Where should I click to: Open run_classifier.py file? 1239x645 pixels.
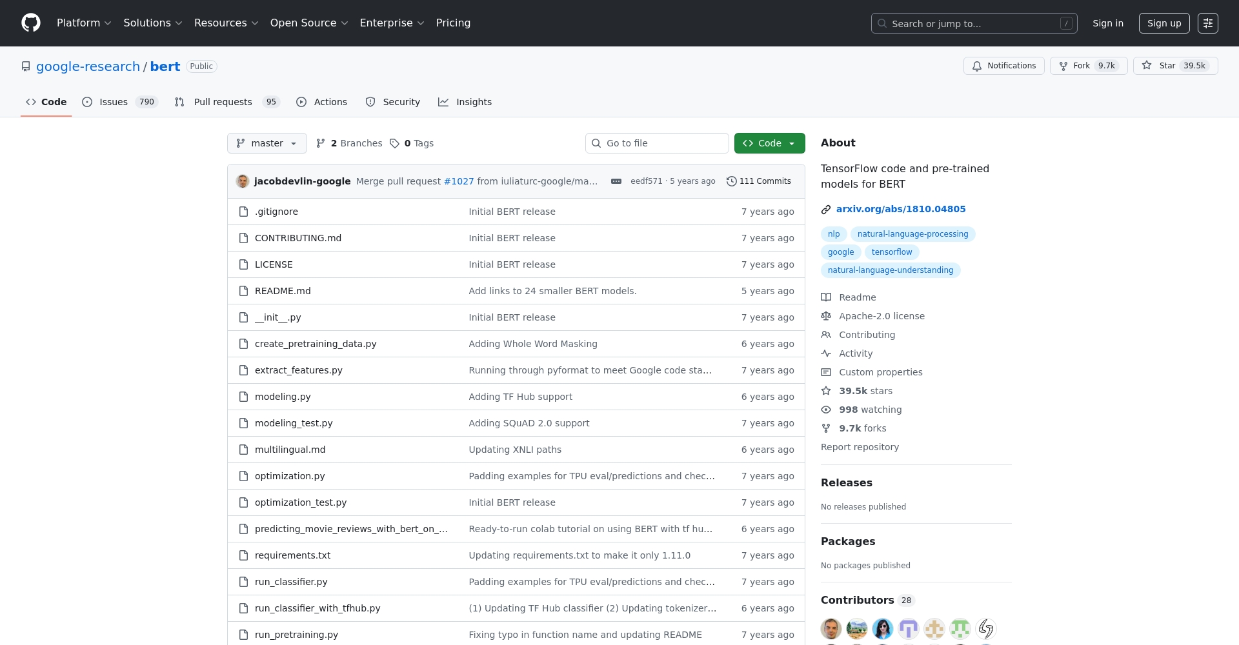tap(291, 582)
